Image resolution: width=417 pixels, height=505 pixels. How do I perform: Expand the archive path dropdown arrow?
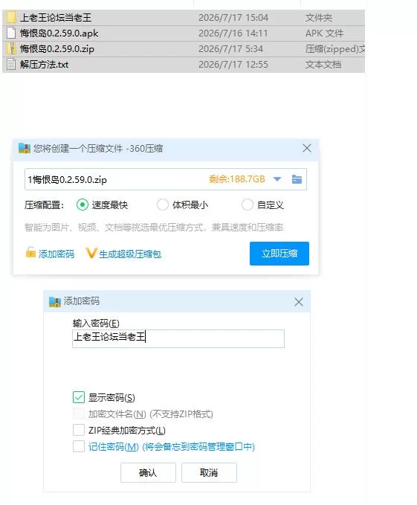[x=277, y=179]
